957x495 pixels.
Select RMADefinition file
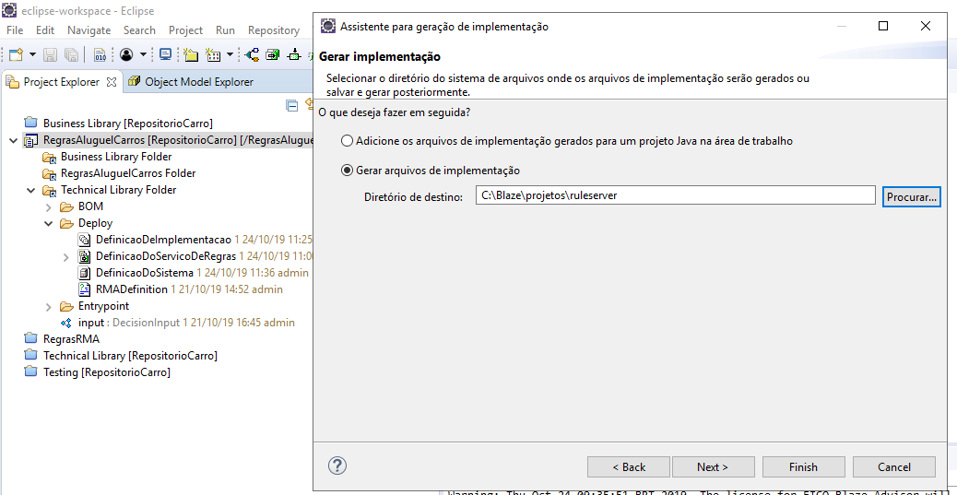tap(131, 289)
